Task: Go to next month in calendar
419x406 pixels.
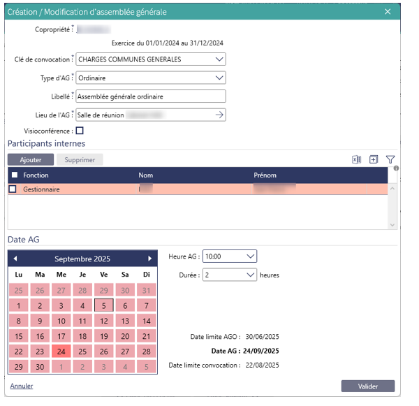Action: tap(149, 259)
